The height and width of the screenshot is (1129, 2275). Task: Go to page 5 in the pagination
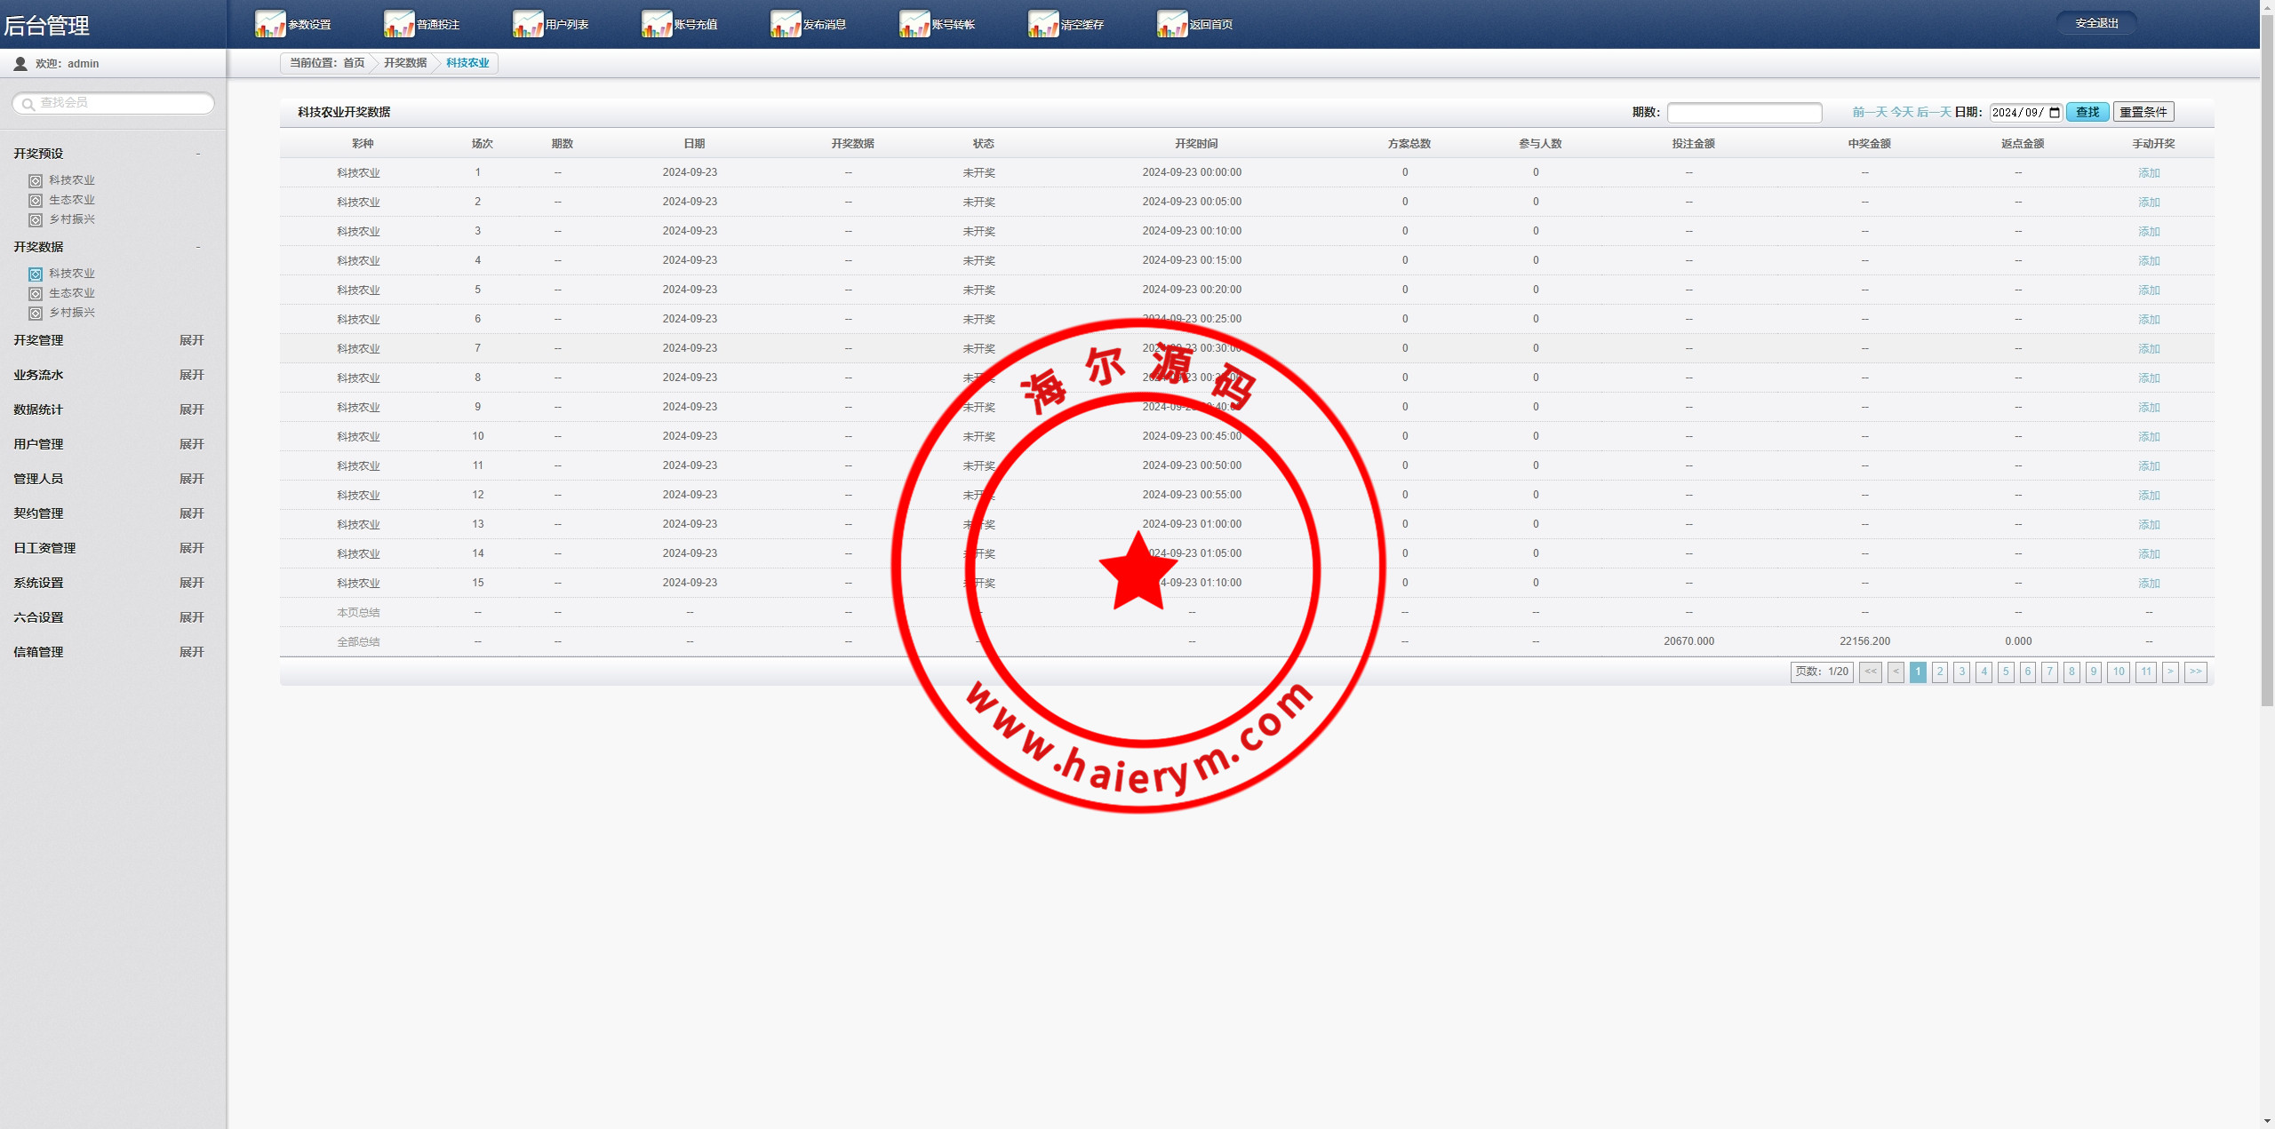(2005, 672)
